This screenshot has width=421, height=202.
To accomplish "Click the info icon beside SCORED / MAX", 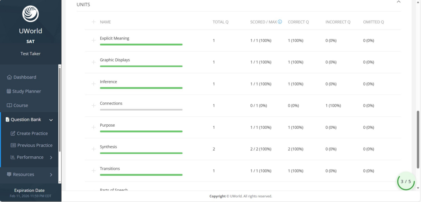I will pyautogui.click(x=280, y=22).
